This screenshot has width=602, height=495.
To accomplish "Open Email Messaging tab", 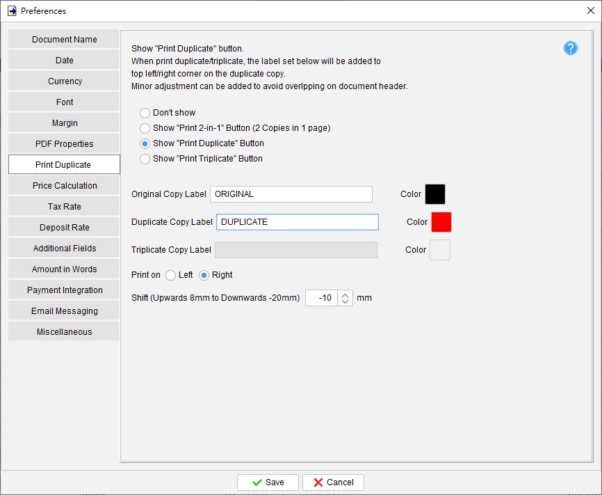I will (x=64, y=311).
